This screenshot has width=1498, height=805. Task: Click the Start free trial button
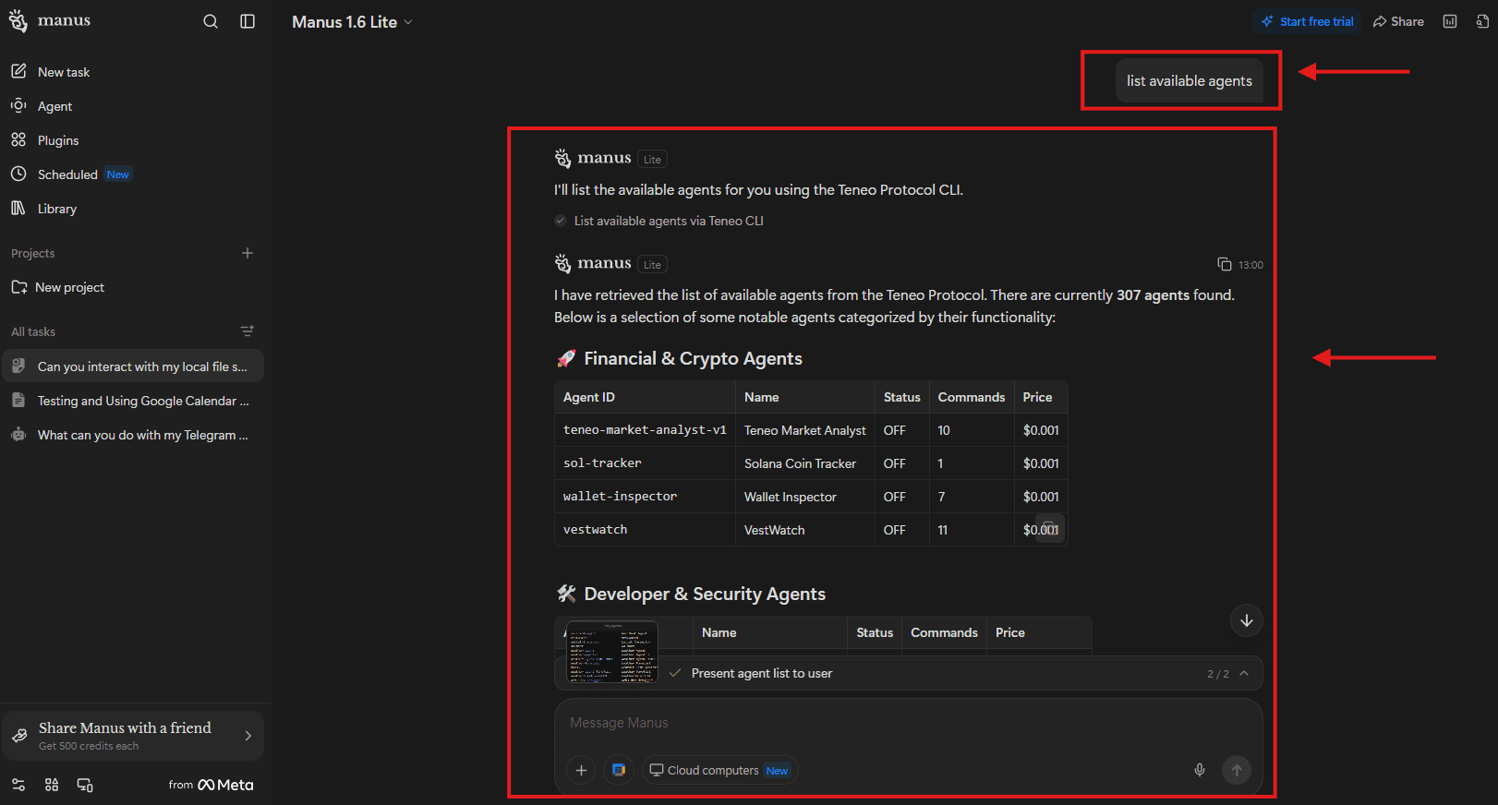point(1307,21)
